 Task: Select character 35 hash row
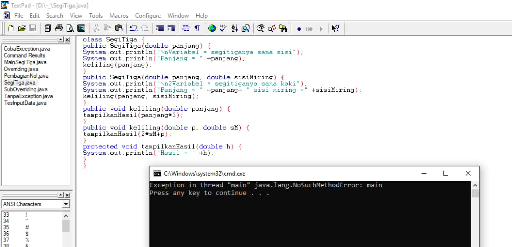click(x=32, y=227)
